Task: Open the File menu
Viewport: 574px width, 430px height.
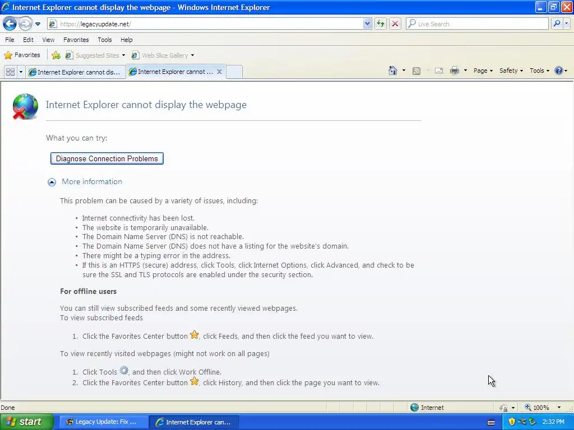Action: pos(10,40)
